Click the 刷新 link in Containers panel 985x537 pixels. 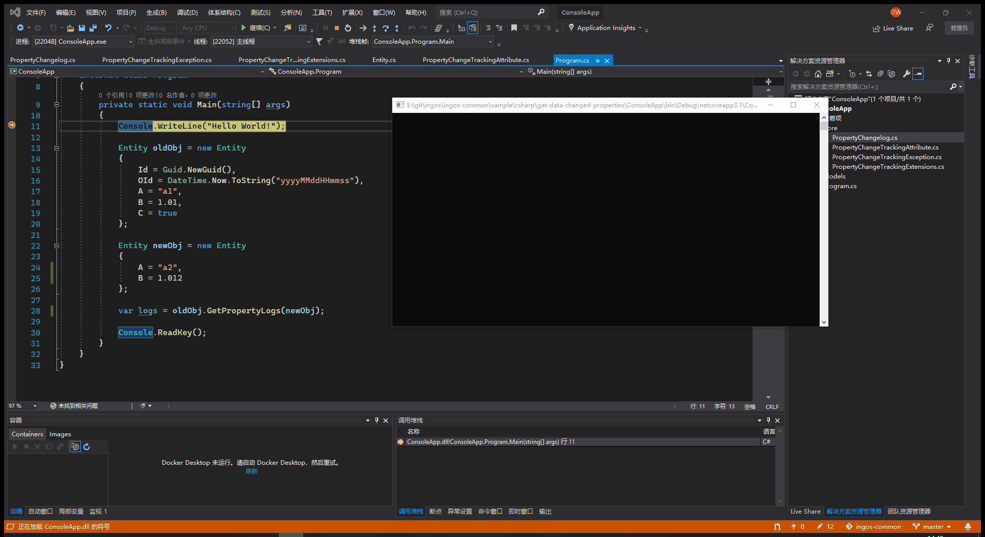coord(251,471)
